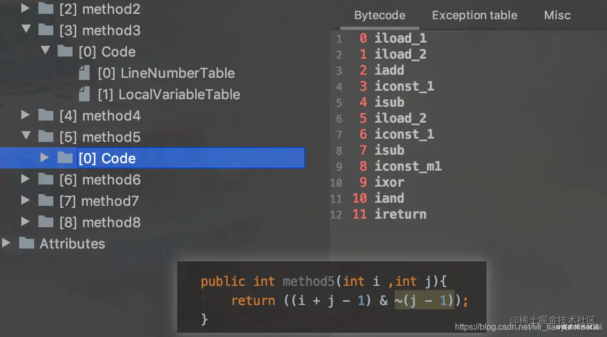The height and width of the screenshot is (337, 607).
Task: Click the folder icon of method7
Action: pyautogui.click(x=46, y=200)
